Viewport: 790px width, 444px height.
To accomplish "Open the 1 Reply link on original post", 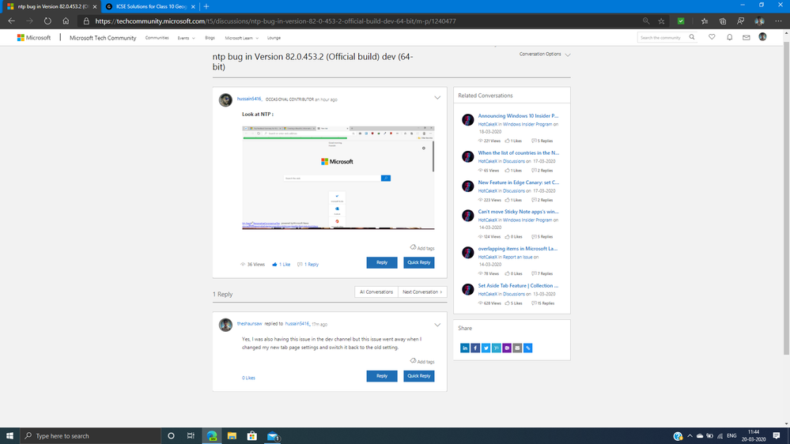I will pos(308,265).
